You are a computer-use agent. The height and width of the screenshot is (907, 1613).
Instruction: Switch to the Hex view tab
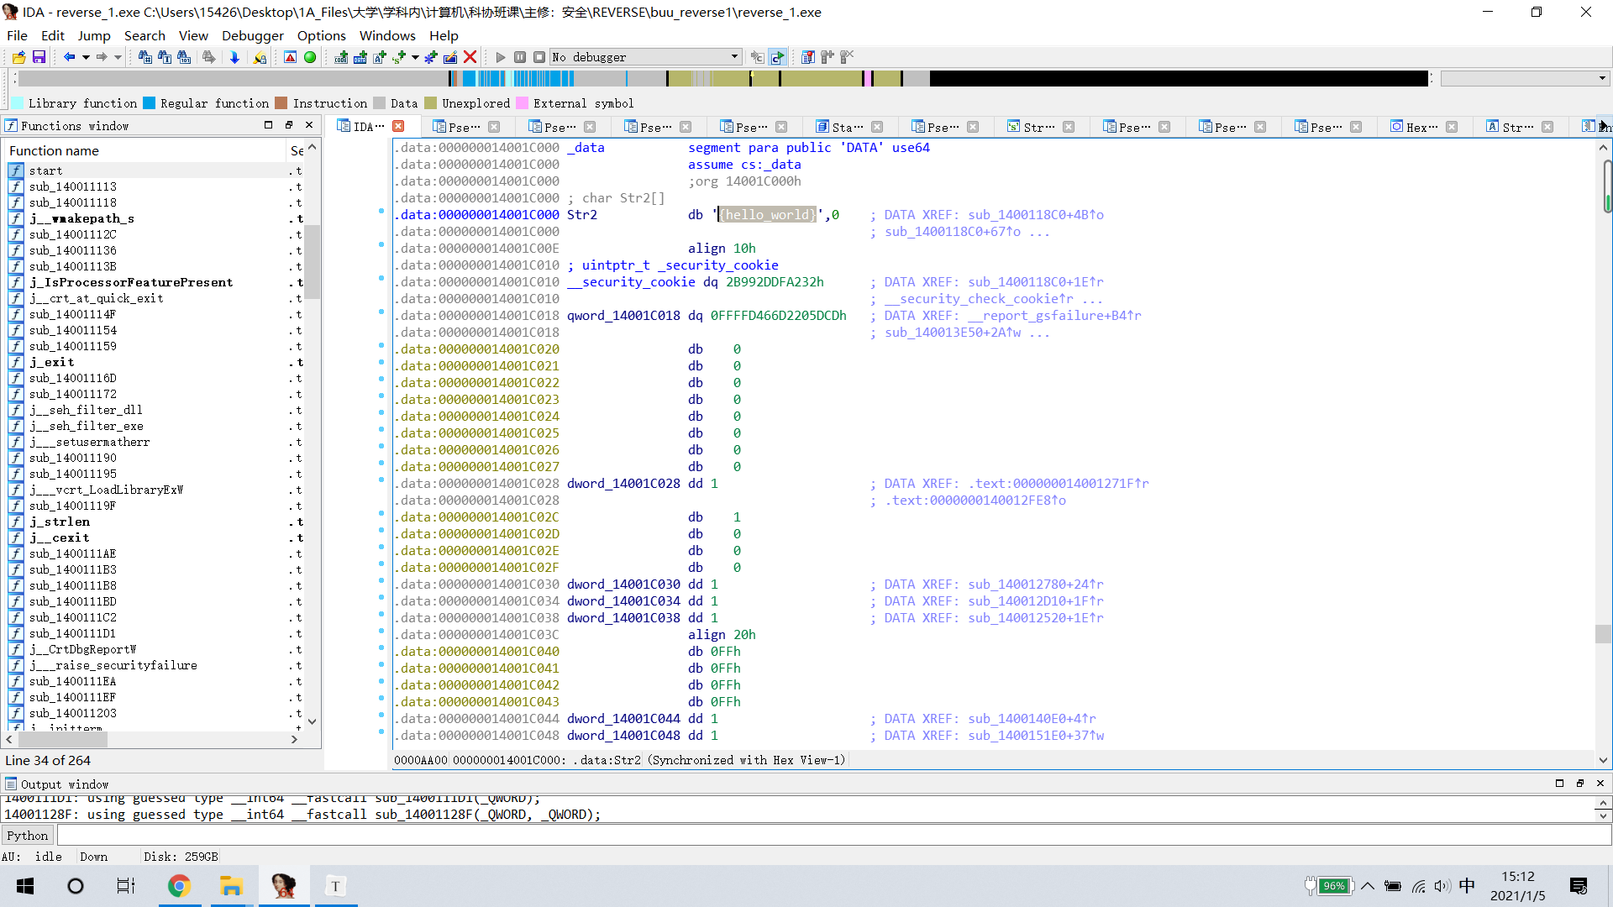1420,127
